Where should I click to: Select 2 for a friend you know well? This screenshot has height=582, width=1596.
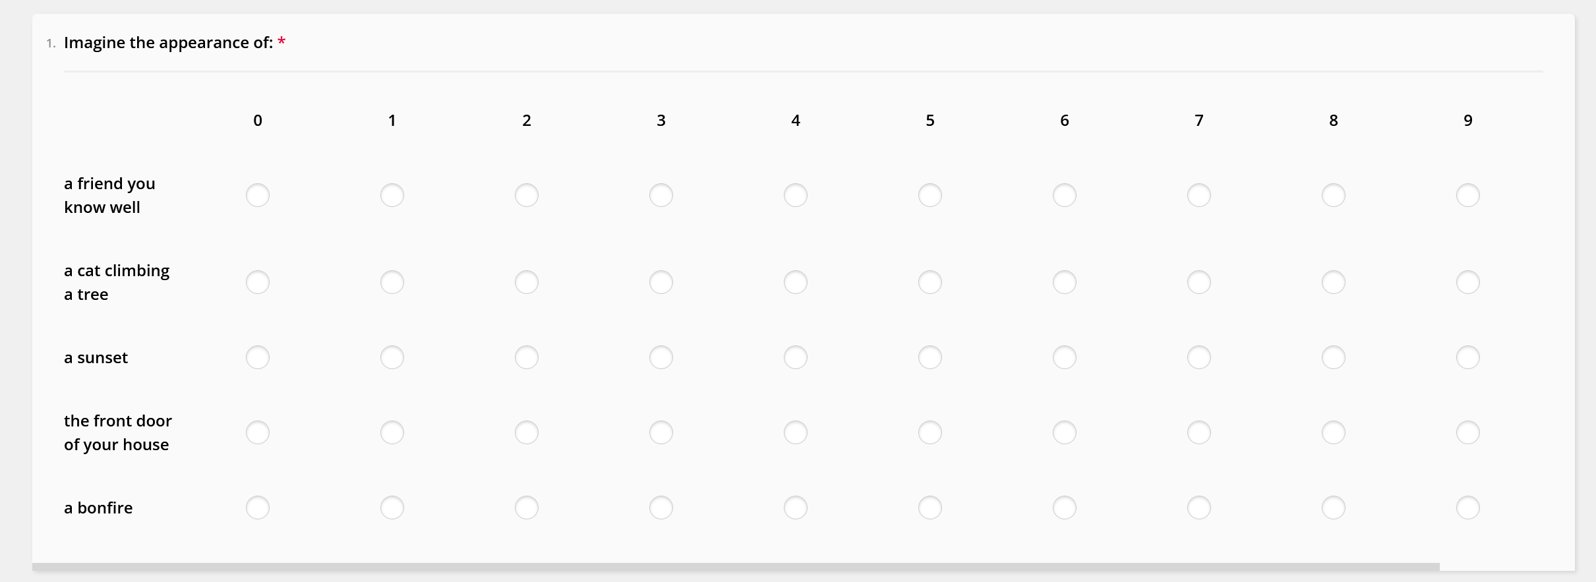coord(527,195)
